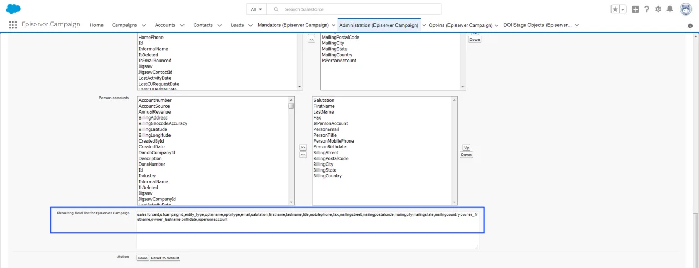The height and width of the screenshot is (268, 699).
Task: Click the Person accounts available list scroll-down arrow
Action: pos(291,202)
